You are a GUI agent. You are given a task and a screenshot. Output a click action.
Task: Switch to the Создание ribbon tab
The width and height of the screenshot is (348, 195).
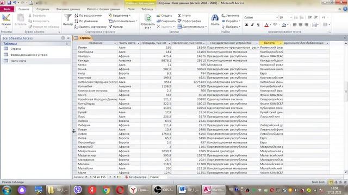(43, 9)
